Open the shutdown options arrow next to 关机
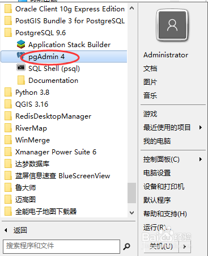Viewport: 208px width, 256px height. pos(185,246)
